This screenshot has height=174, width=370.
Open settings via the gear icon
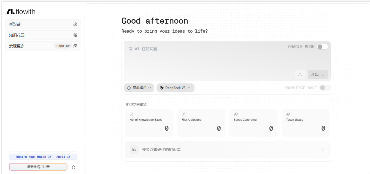[74, 167]
